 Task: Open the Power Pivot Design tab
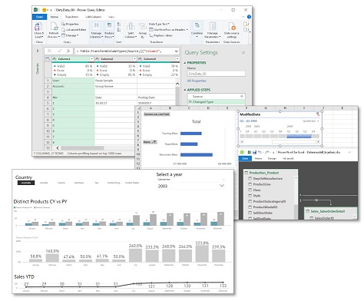click(x=272, y=158)
